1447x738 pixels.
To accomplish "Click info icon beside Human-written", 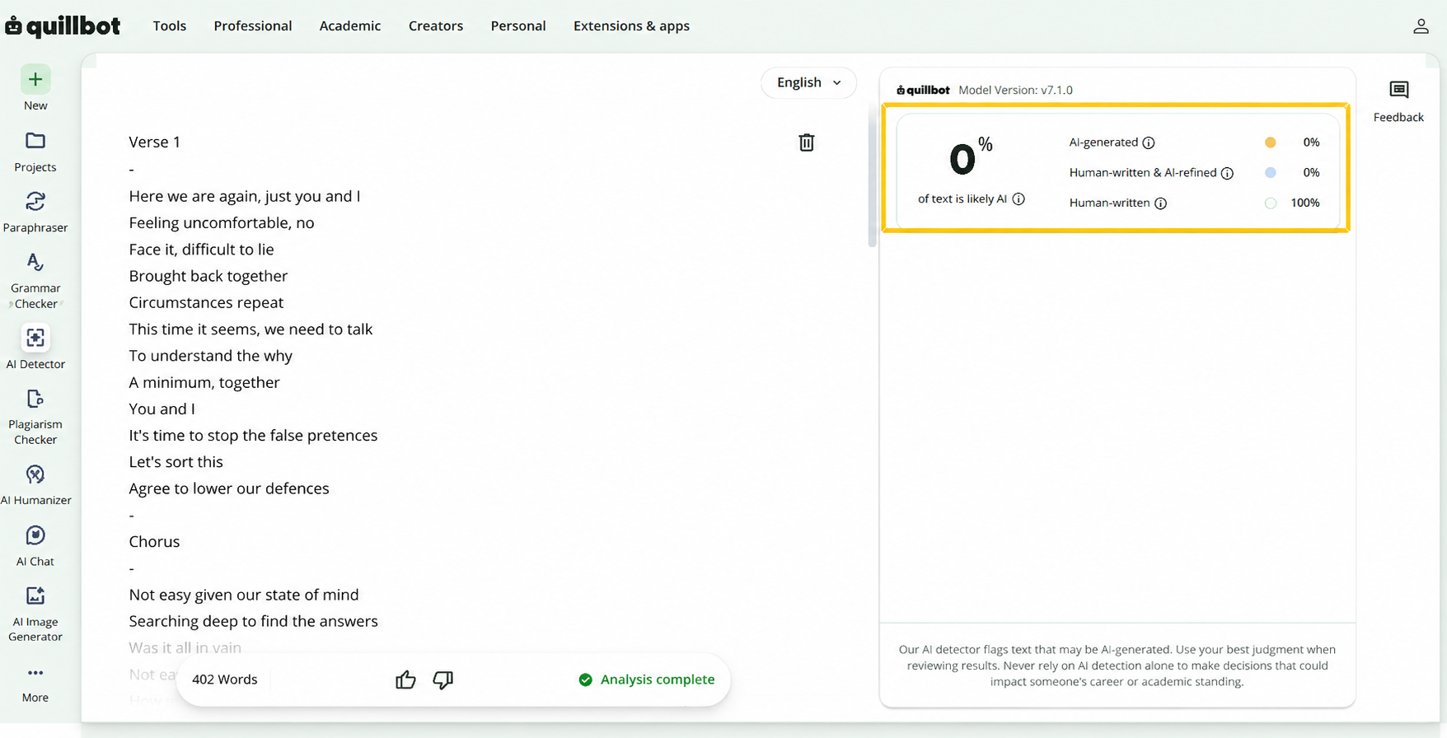I will [1160, 203].
